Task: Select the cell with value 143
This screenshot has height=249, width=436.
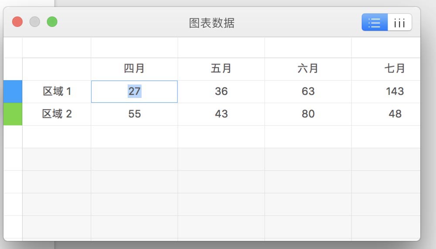Action: (x=394, y=91)
